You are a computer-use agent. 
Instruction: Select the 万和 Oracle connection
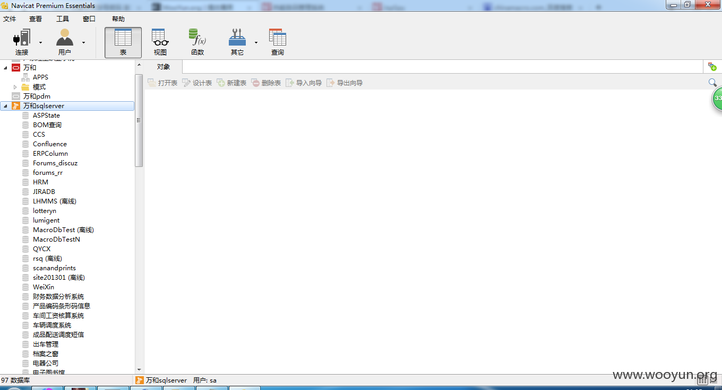[30, 68]
